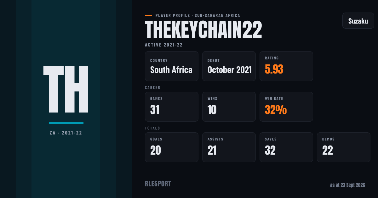Click the Player Profile Sub-Saharan Africa label
378x198 pixels.
(x=198, y=15)
